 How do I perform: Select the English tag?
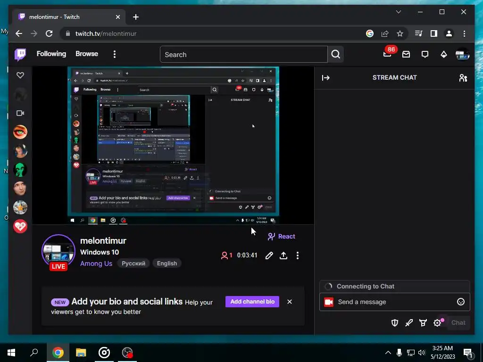167,263
